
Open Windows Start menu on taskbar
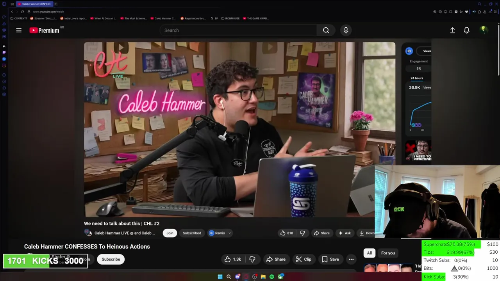(x=220, y=277)
